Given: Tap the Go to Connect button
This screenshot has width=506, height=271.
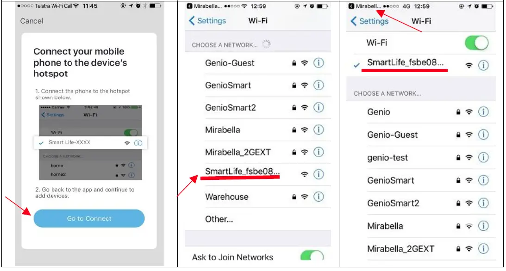Looking at the screenshot, I should click(89, 218).
